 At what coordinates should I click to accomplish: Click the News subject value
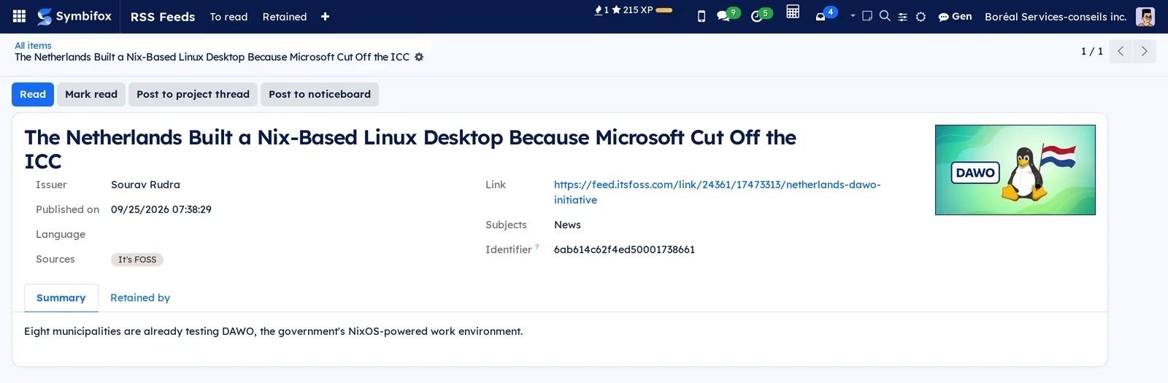coord(567,225)
